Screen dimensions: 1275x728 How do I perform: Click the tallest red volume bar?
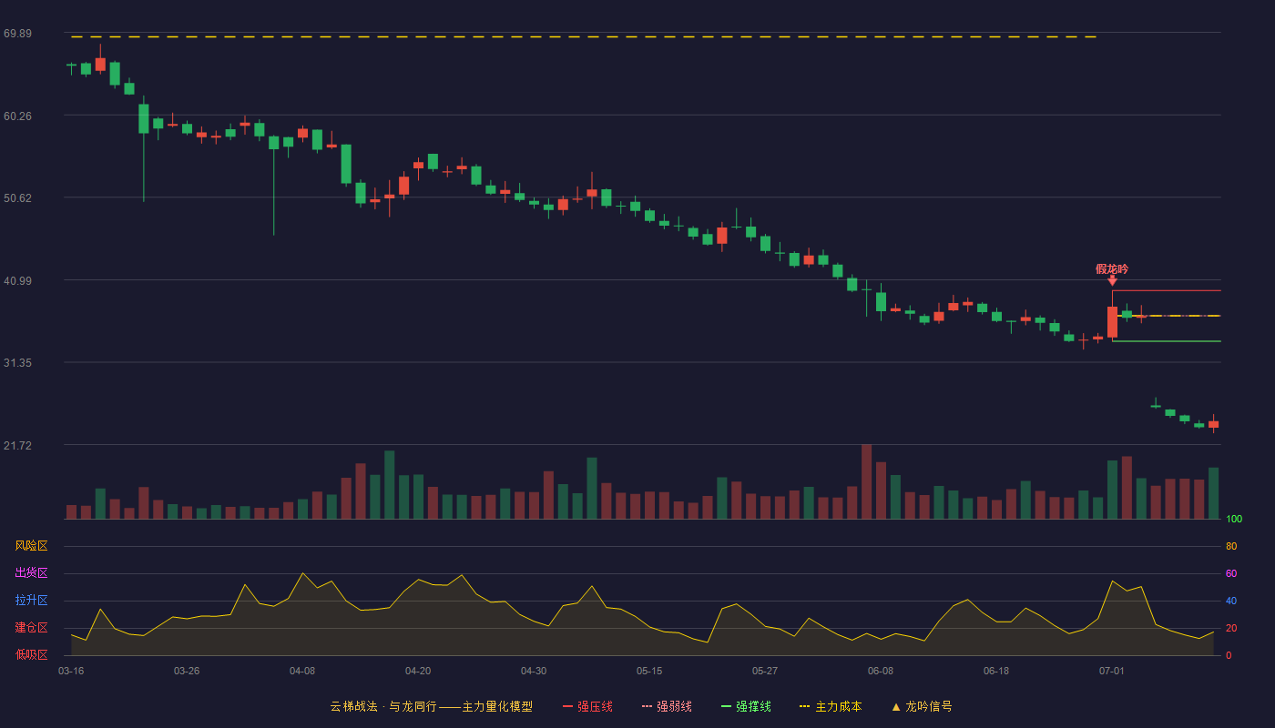pyautogui.click(x=866, y=481)
